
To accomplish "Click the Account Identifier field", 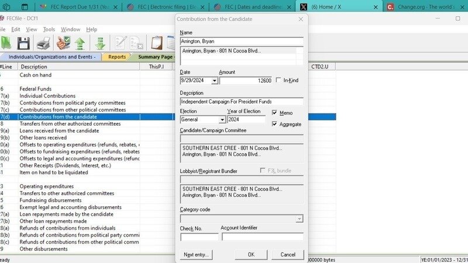I will (x=262, y=237).
